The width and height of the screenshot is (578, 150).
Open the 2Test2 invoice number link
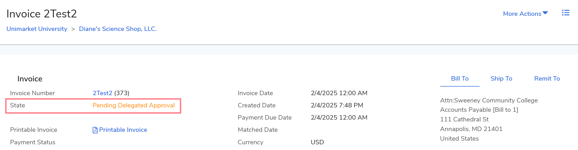102,93
